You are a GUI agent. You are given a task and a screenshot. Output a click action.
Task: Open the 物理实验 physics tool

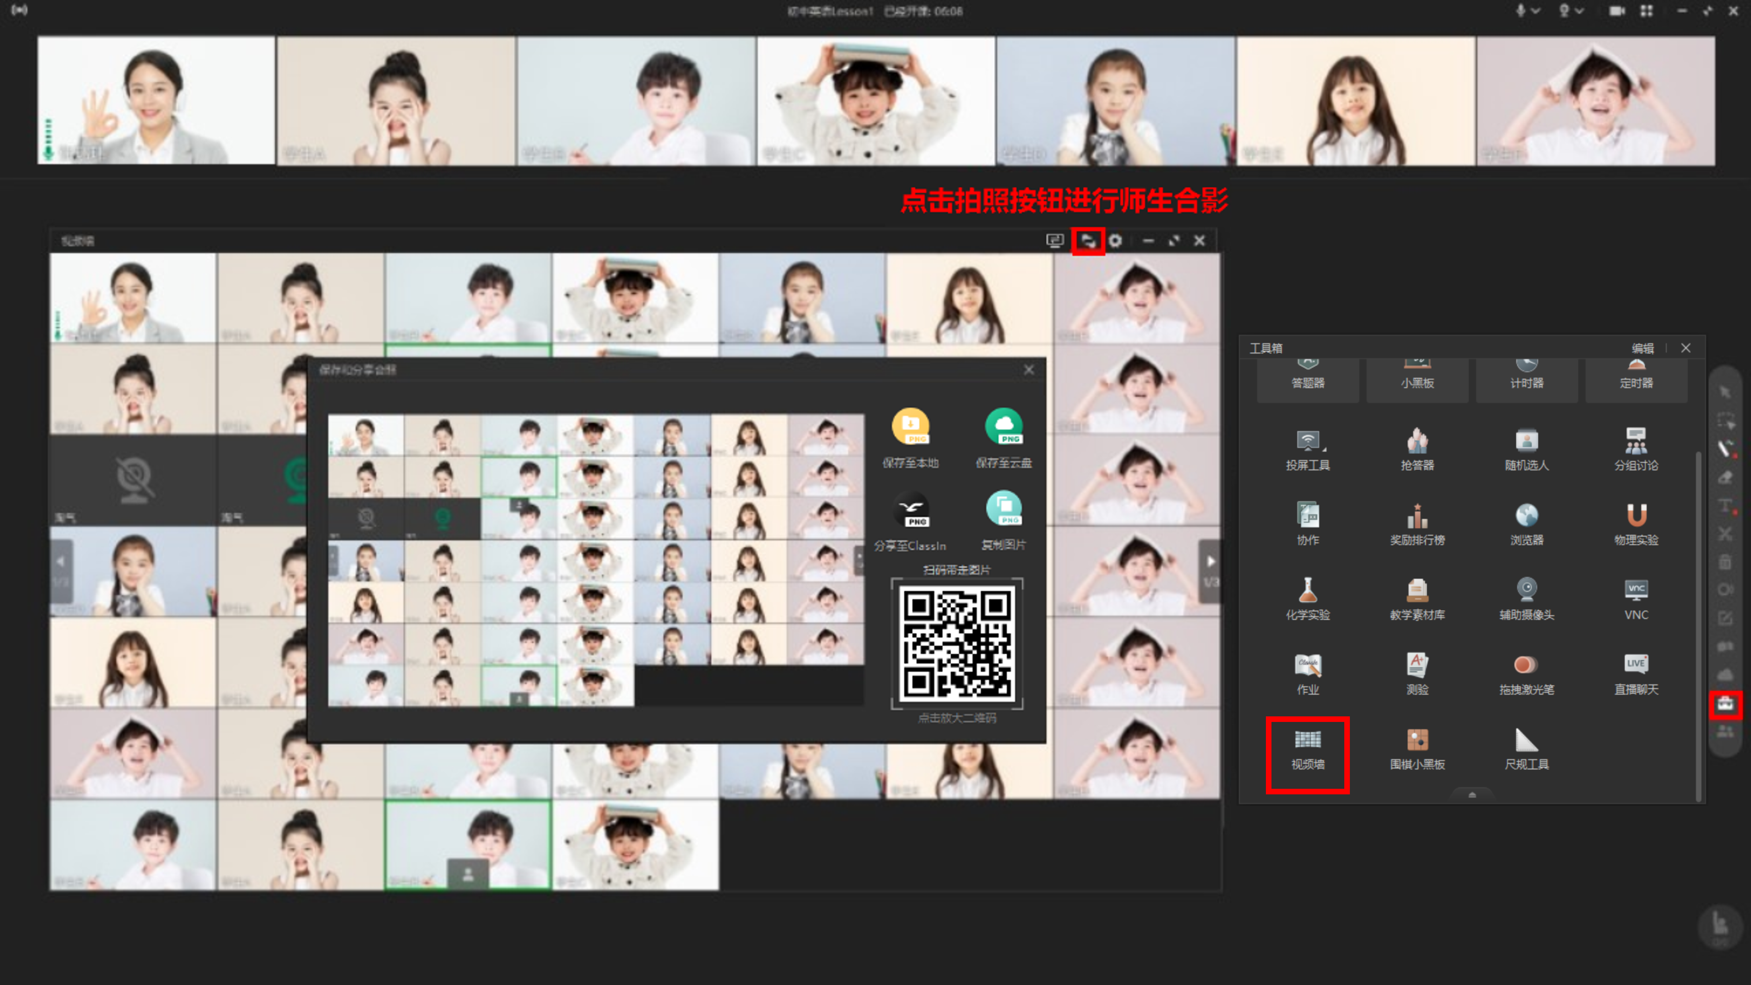pyautogui.click(x=1636, y=525)
